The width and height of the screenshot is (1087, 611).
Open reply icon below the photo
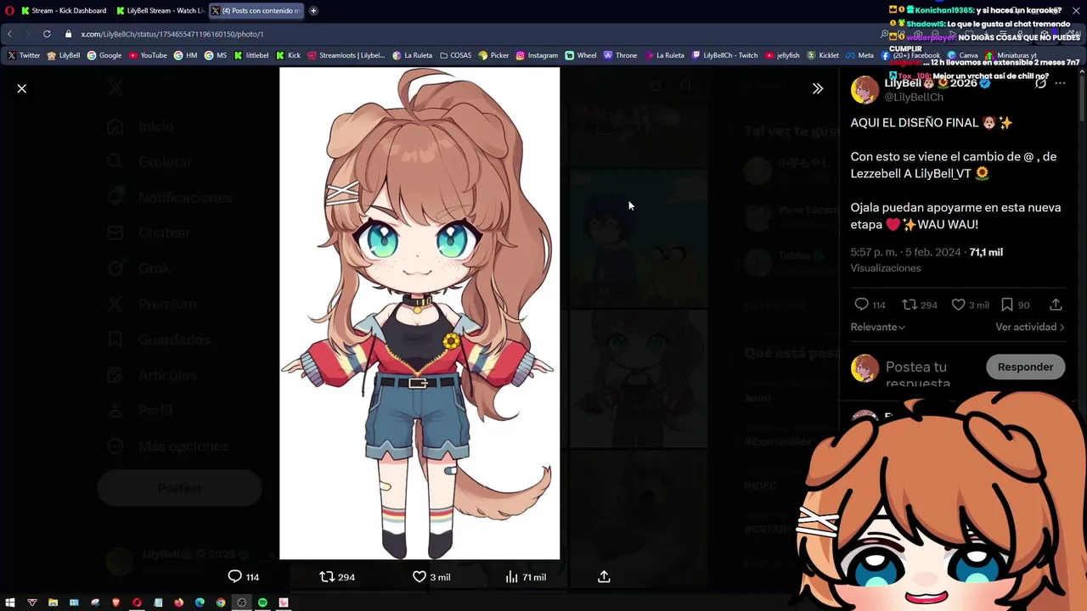coord(235,577)
